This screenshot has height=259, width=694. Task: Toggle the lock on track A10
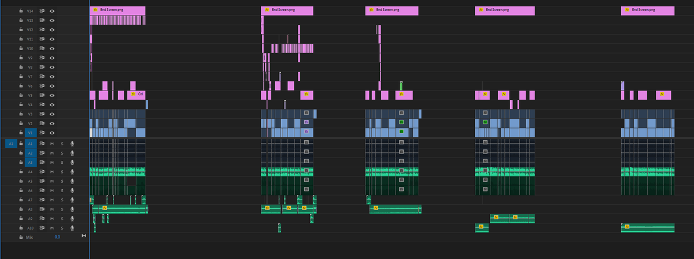pos(21,228)
